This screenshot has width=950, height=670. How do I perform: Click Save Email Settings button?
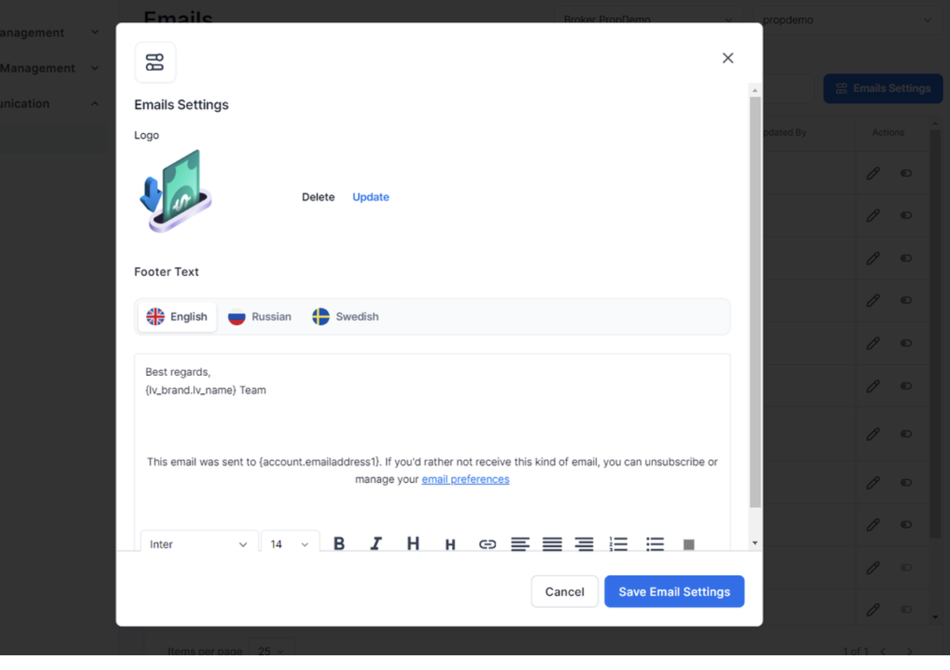[x=674, y=592]
